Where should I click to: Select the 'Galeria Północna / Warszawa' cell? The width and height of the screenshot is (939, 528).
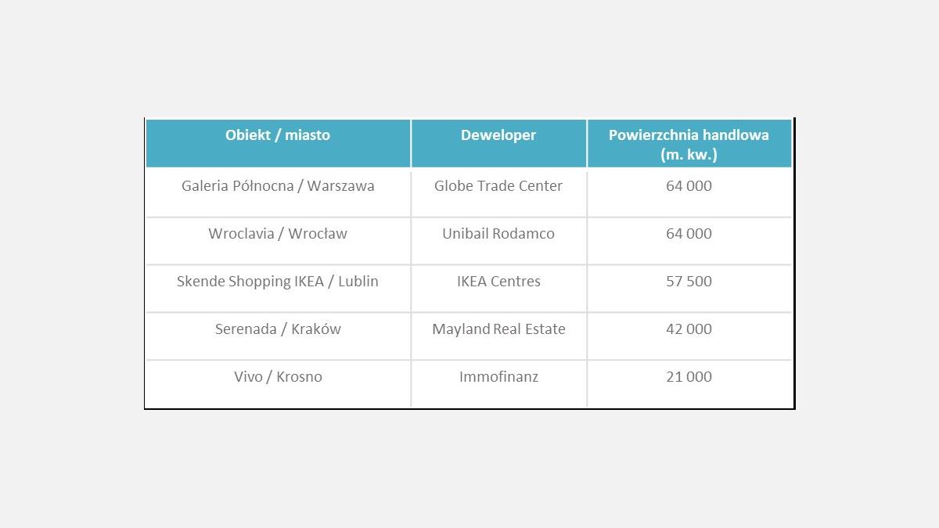pyautogui.click(x=278, y=186)
